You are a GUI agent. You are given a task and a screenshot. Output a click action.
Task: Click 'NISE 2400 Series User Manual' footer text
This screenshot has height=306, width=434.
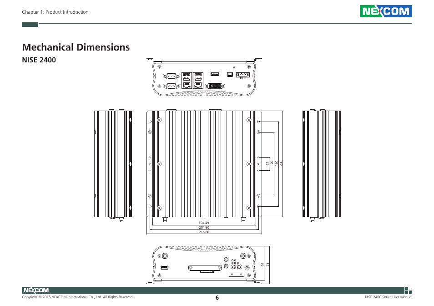pos(389,297)
